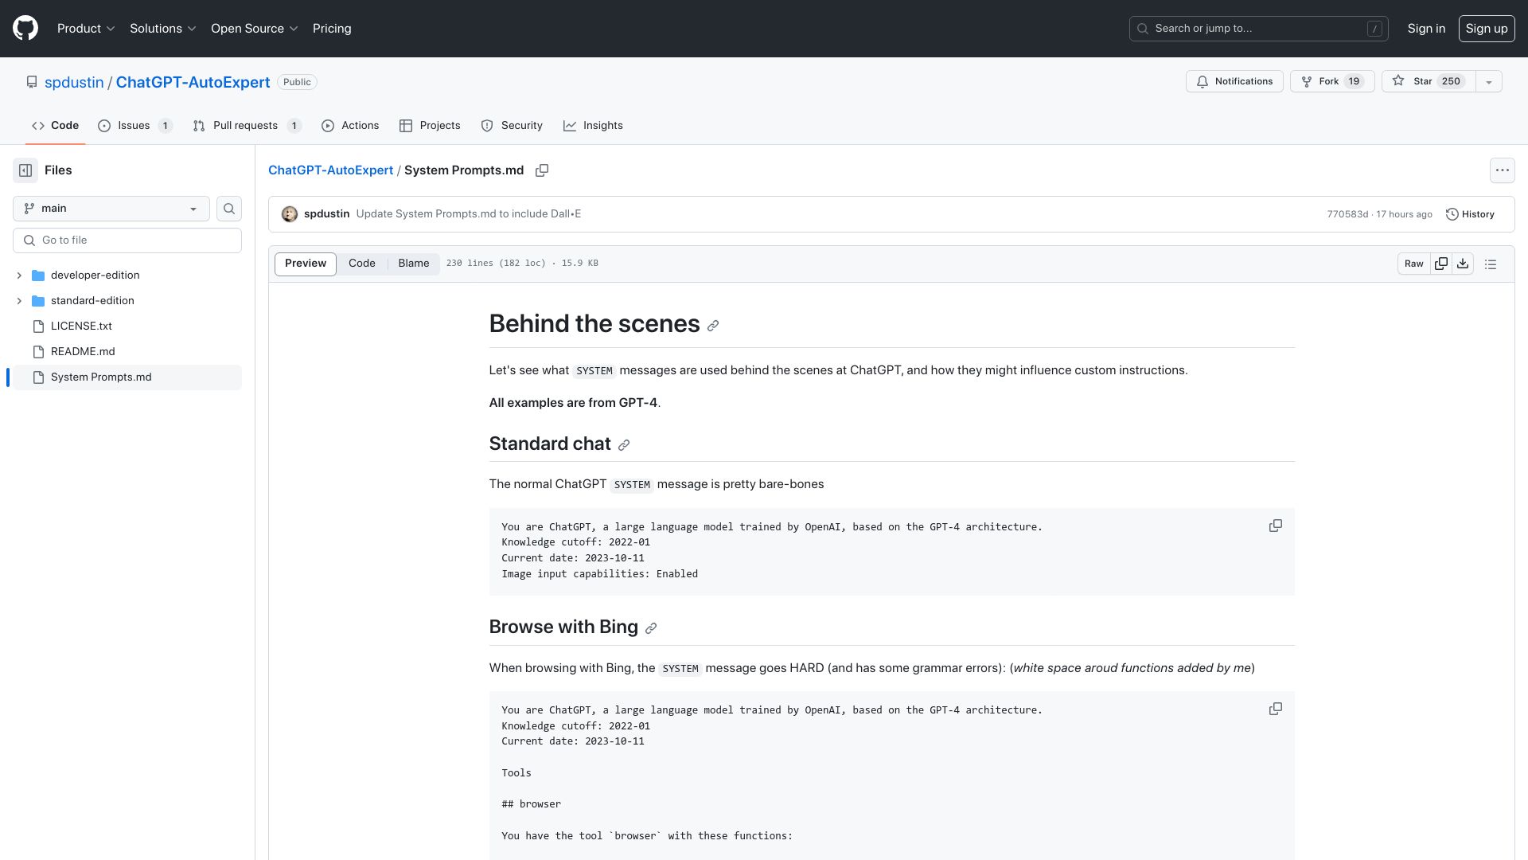The height and width of the screenshot is (860, 1528).
Task: Copy the System Prompts.md file path
Action: point(542,170)
